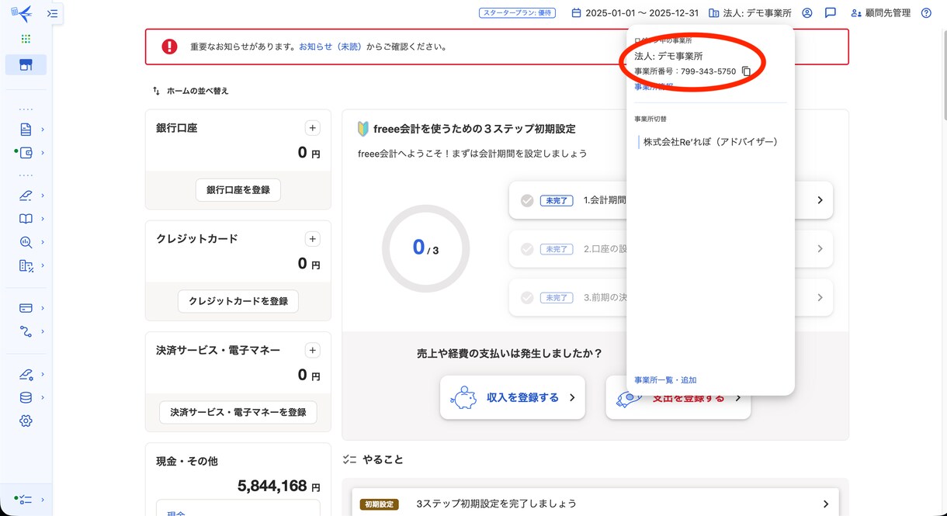This screenshot has width=947, height=516.
Task: Click the page vertical scrollbar
Action: 943,74
